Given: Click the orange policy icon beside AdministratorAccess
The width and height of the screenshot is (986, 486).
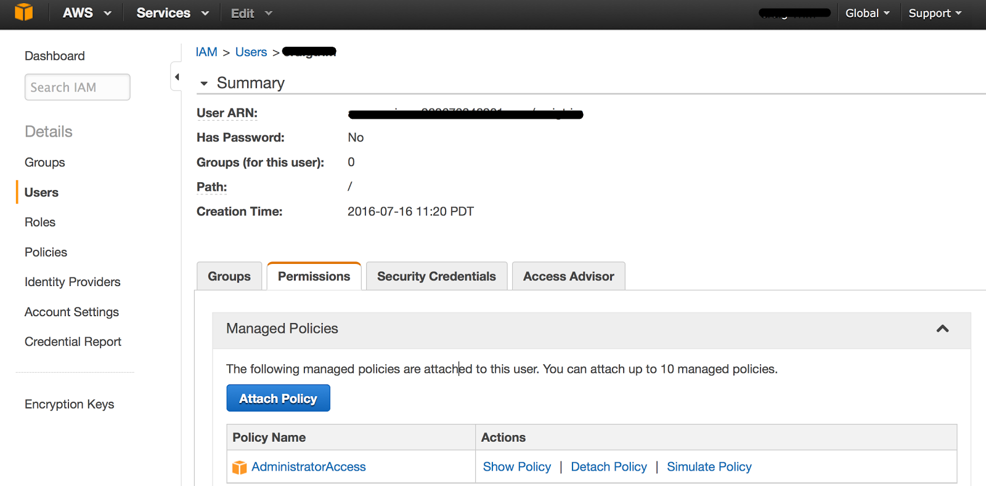Looking at the screenshot, I should [238, 467].
